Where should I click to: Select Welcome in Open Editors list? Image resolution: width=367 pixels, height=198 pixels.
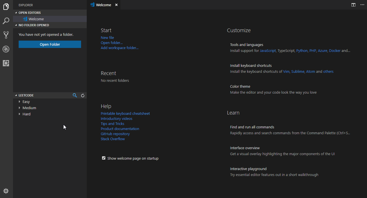click(x=36, y=19)
